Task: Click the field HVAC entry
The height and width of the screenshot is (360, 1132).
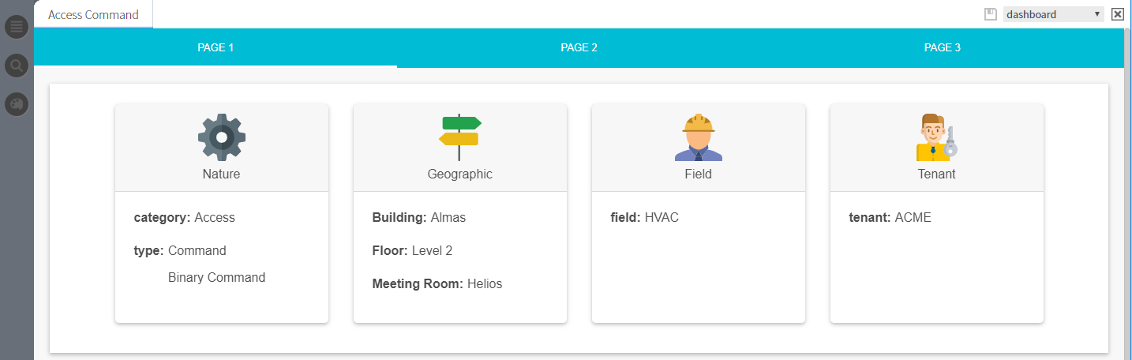Action: click(x=644, y=217)
